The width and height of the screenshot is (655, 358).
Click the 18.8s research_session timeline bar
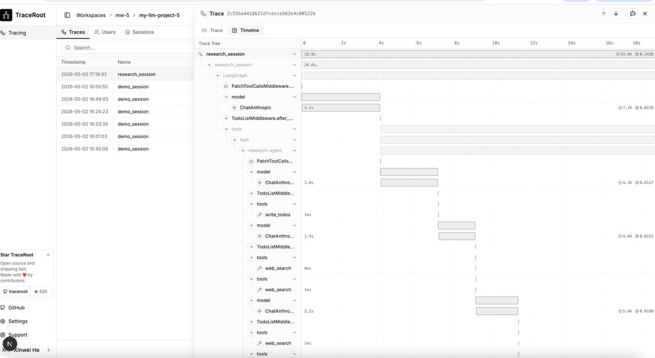478,54
